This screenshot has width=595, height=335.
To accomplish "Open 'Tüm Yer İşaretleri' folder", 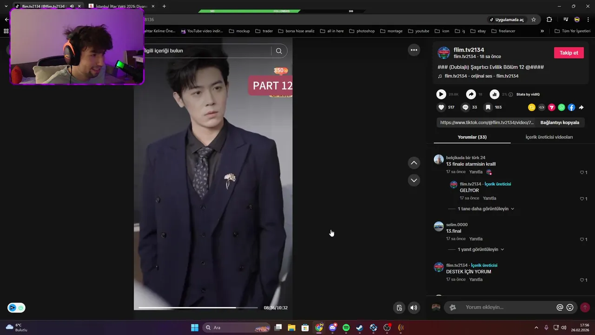I will coord(572,31).
